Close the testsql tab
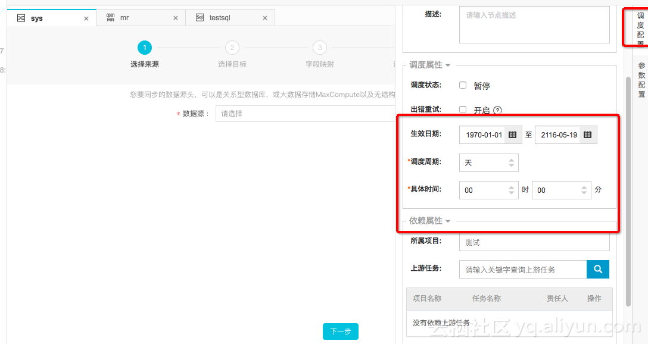648x344 pixels. pyautogui.click(x=265, y=18)
